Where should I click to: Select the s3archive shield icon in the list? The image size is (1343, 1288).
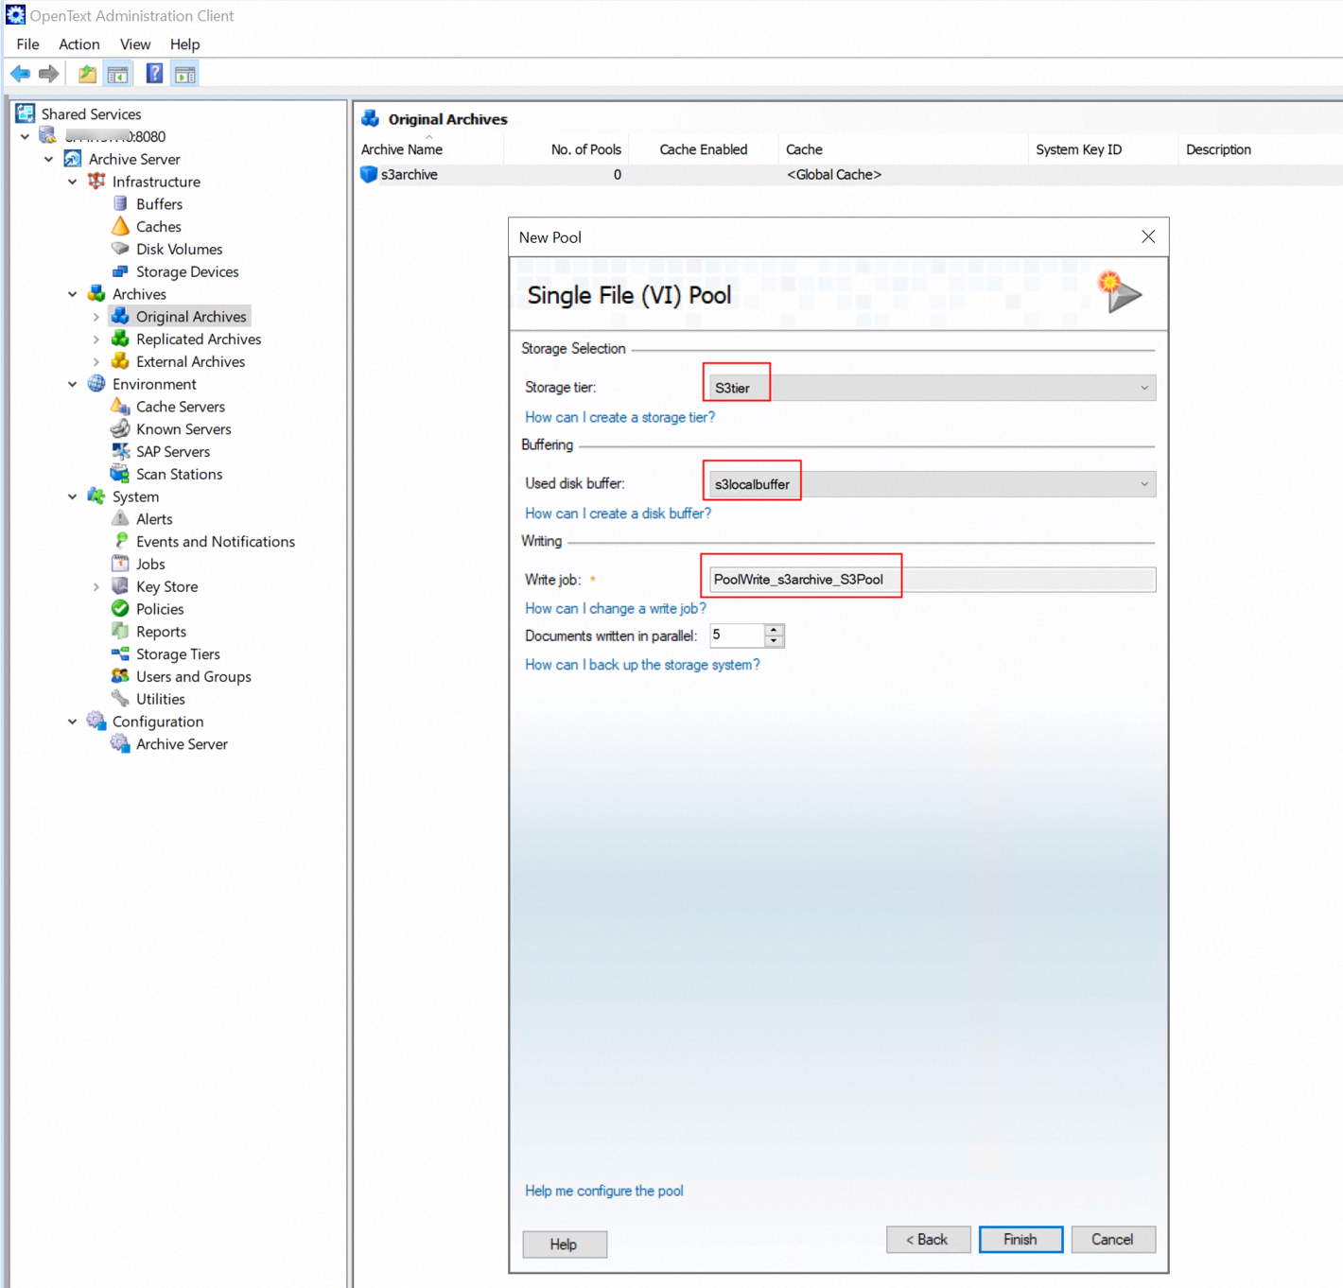(369, 174)
